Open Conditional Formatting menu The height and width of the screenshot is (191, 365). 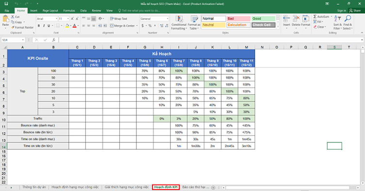point(179,23)
